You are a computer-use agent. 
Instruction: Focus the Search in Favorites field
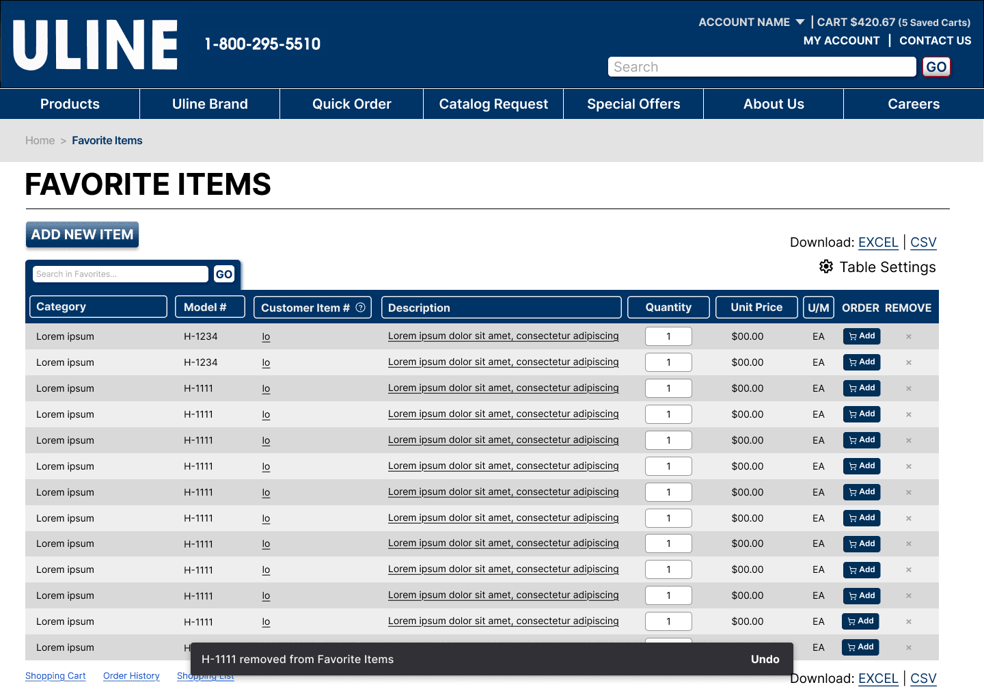coord(120,274)
